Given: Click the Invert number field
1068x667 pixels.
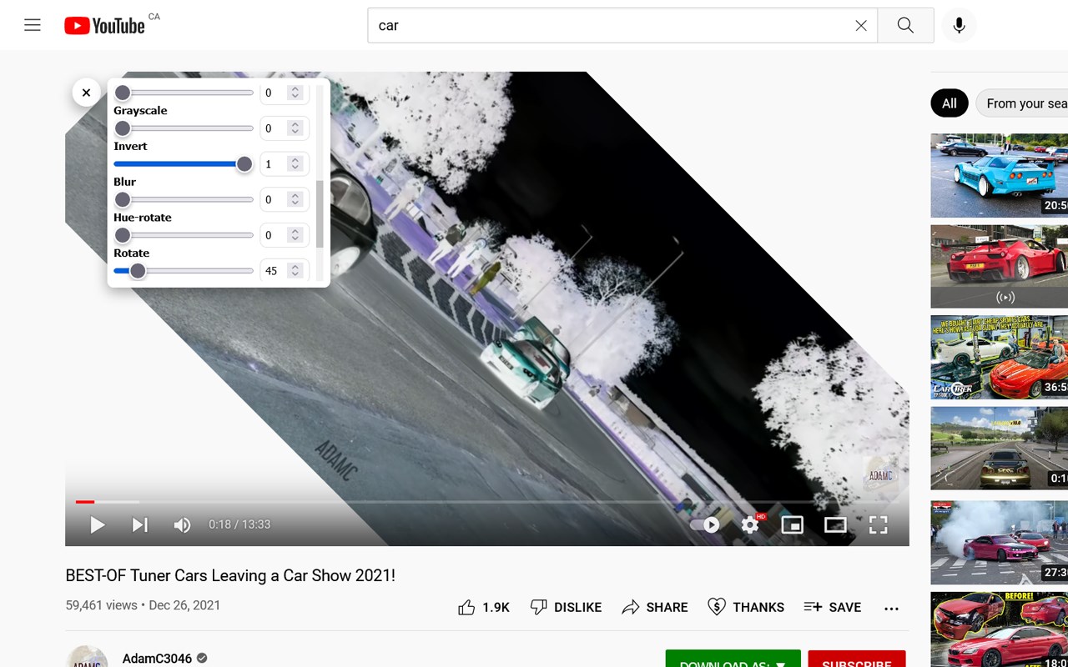Looking at the screenshot, I should [285, 164].
